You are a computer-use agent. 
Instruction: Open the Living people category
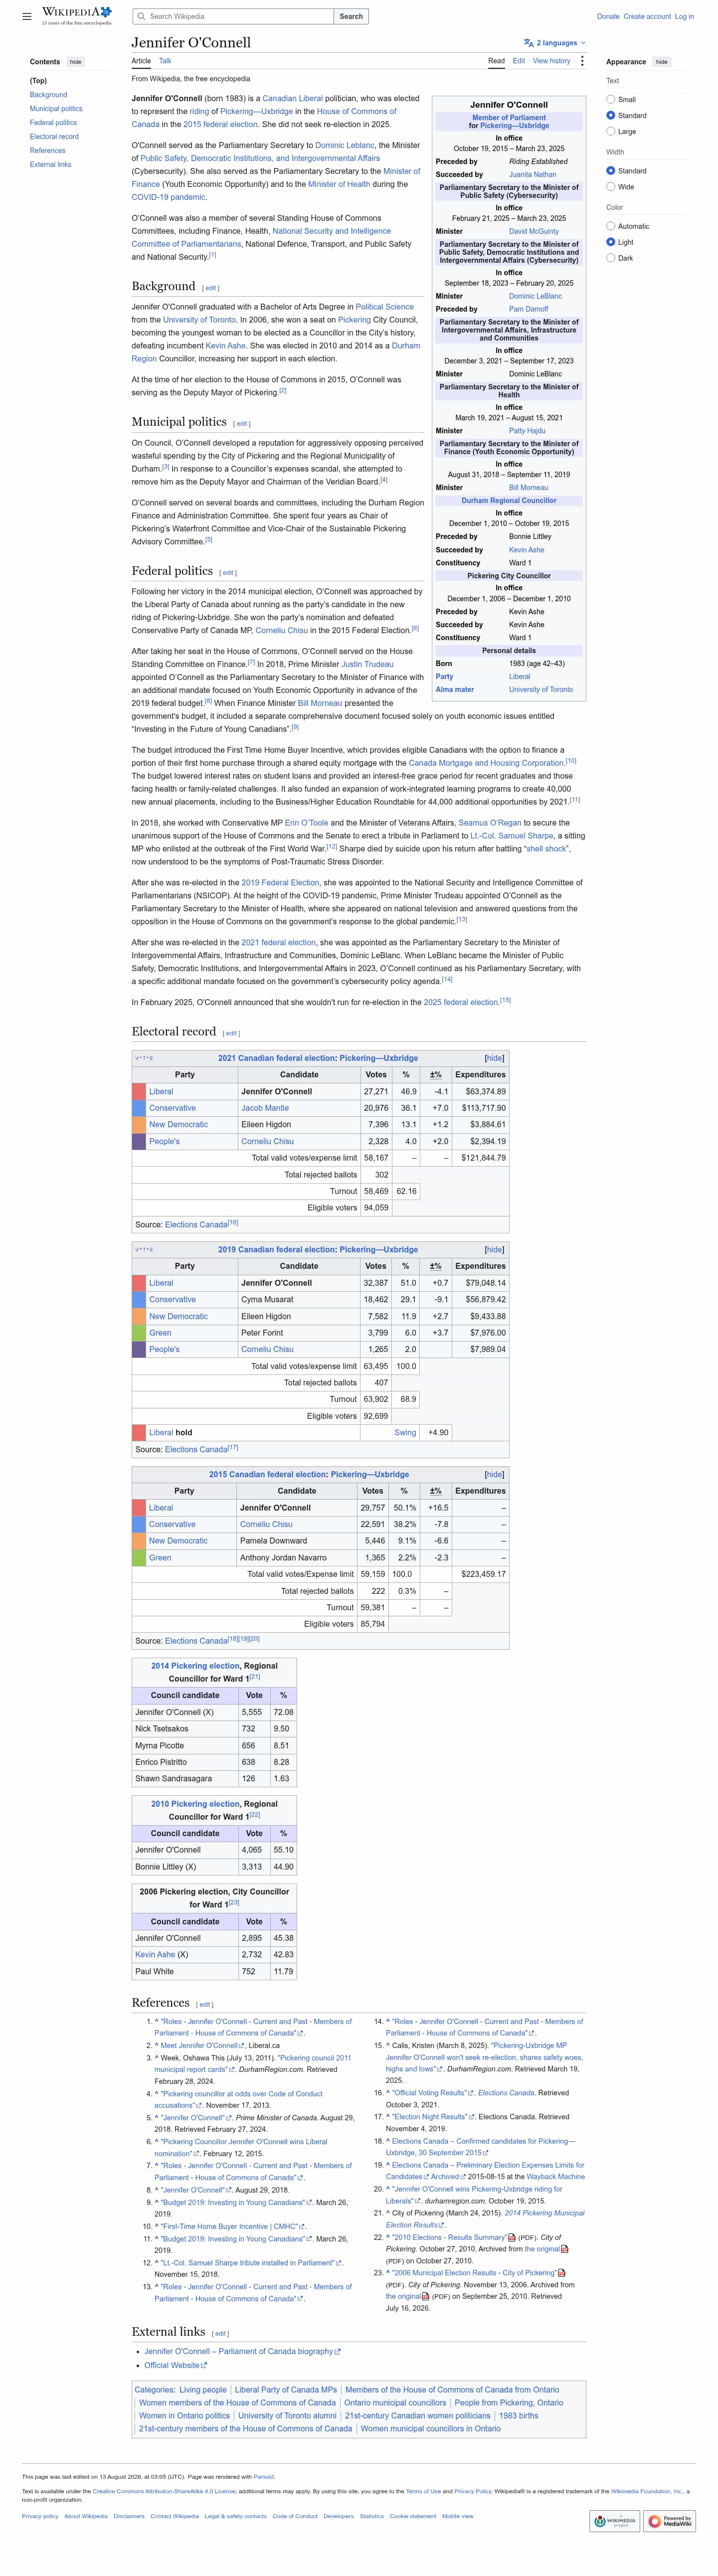coord(203,2389)
